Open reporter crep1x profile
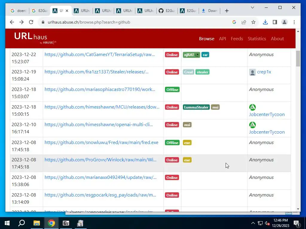The height and width of the screenshot is (229, 306). [264, 72]
